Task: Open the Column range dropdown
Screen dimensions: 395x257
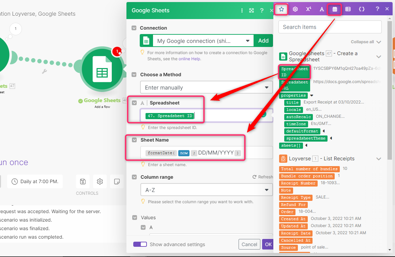Action: [x=206, y=190]
